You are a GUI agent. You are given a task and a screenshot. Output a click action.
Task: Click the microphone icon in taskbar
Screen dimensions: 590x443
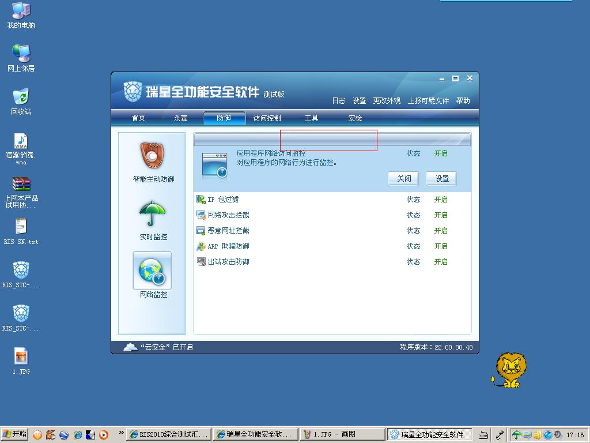click(x=500, y=435)
